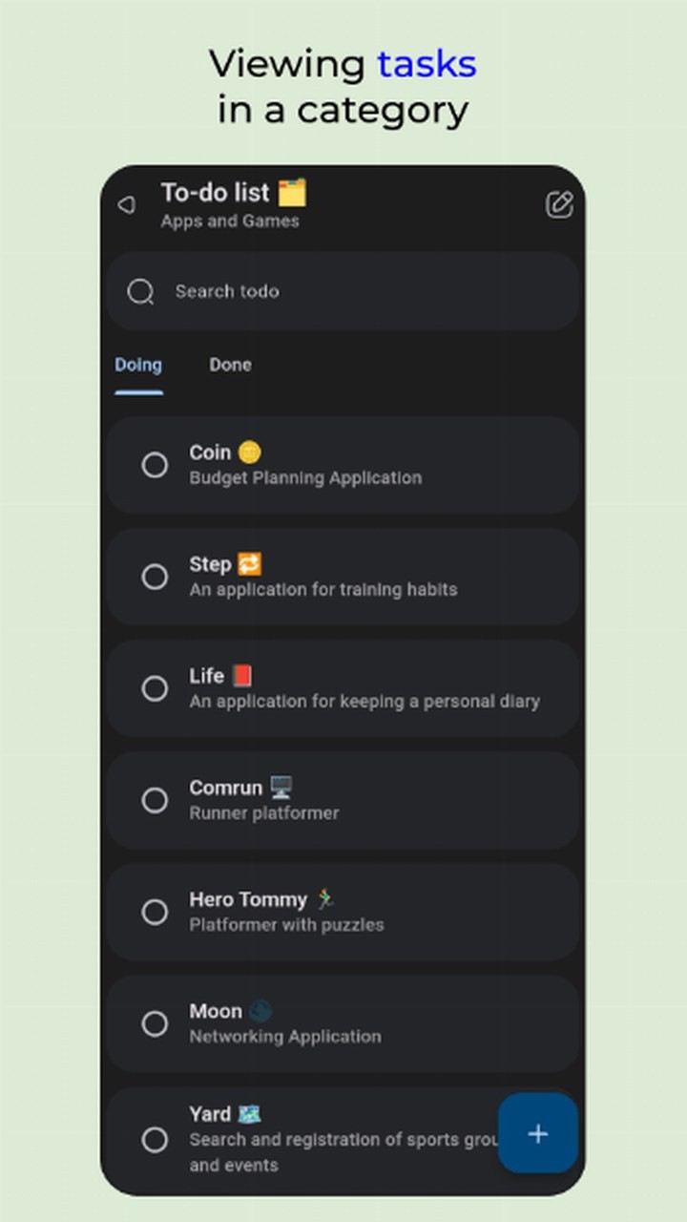
Task: Check off the Step task circle
Action: pyautogui.click(x=155, y=577)
